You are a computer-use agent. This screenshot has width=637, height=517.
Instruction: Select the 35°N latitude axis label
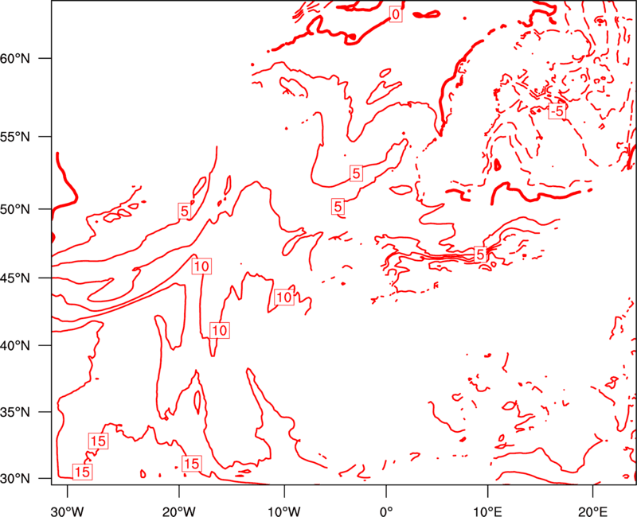(x=15, y=412)
